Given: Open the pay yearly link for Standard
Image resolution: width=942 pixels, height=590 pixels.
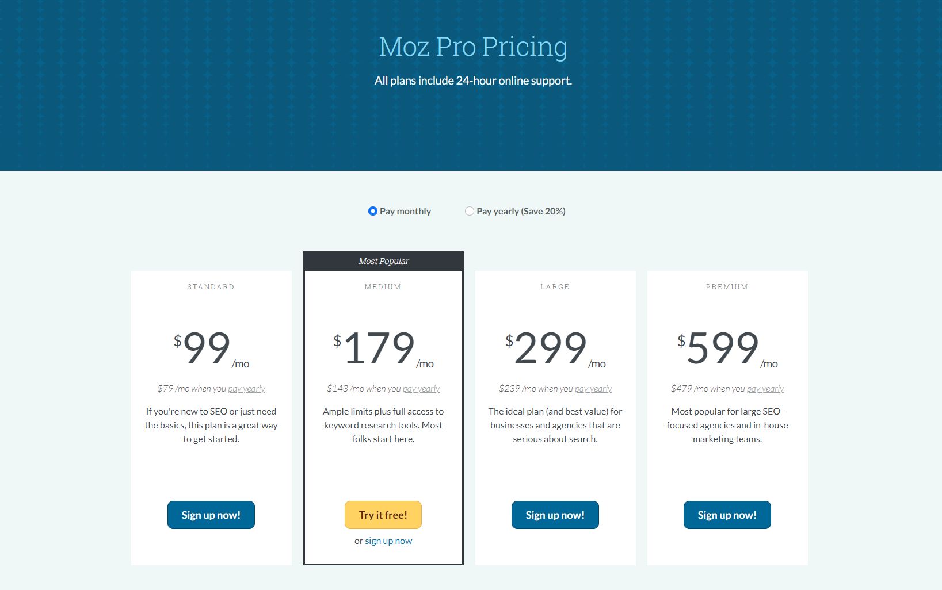Looking at the screenshot, I should (x=246, y=388).
